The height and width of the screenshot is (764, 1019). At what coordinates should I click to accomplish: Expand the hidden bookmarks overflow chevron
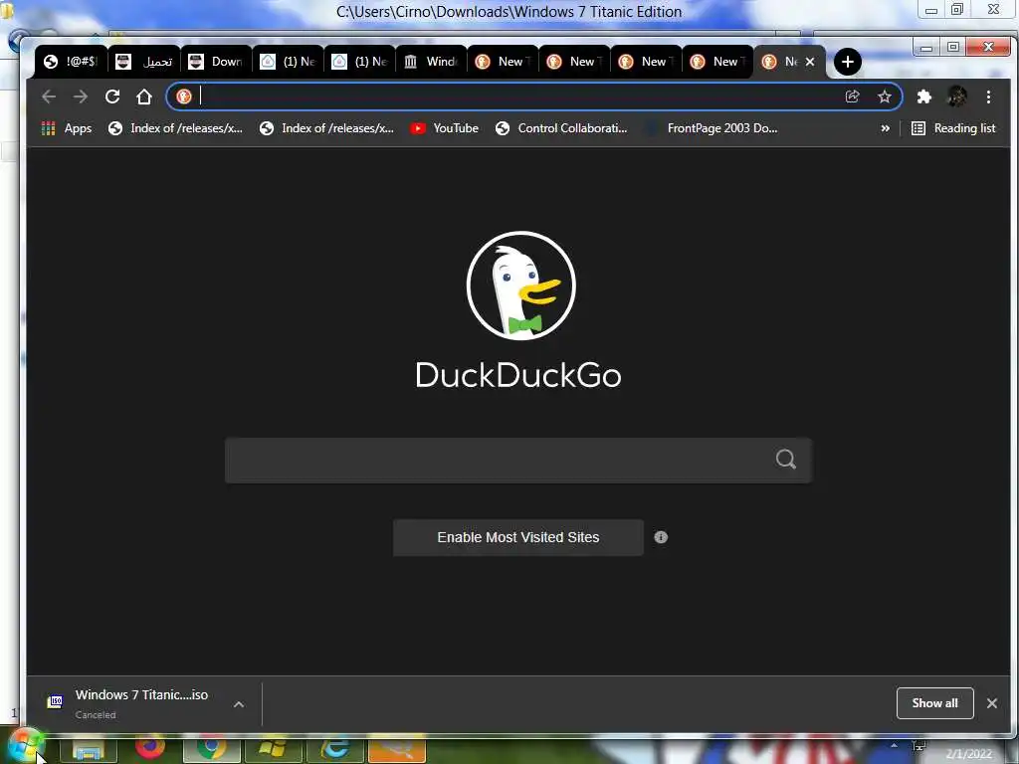(x=885, y=128)
